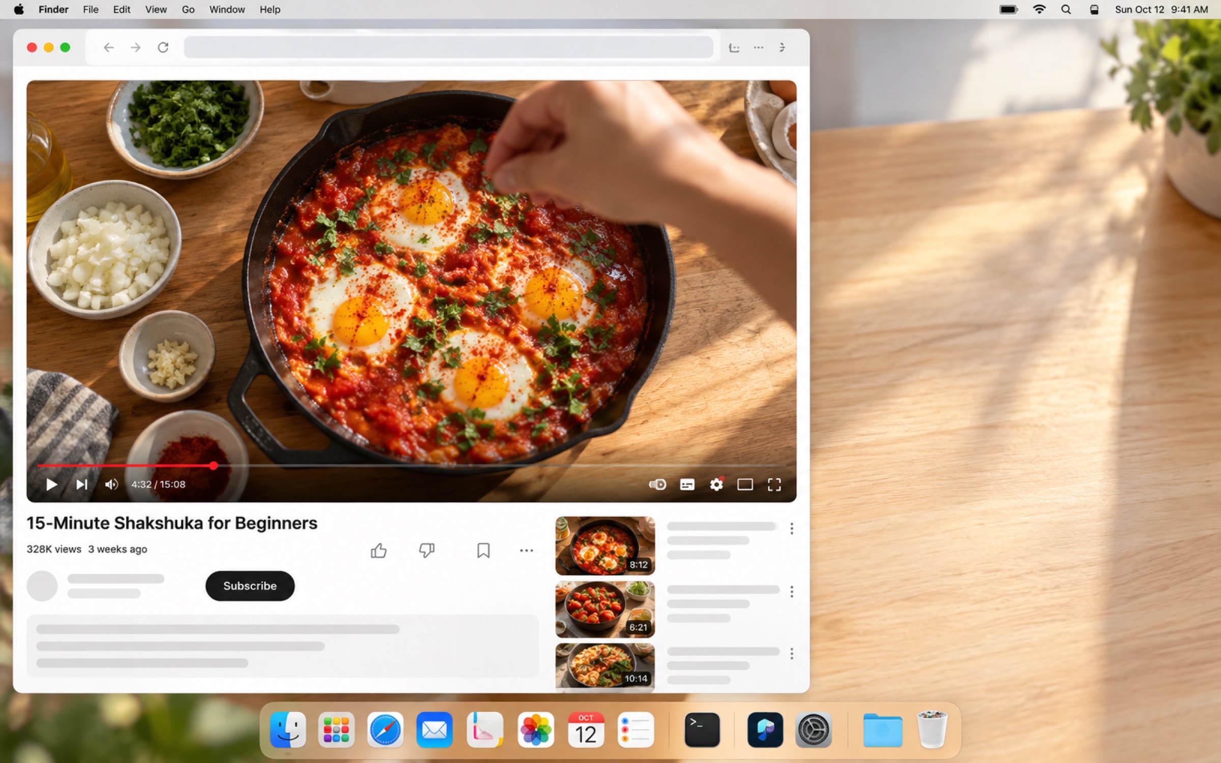The height and width of the screenshot is (763, 1221).
Task: Open options menu for 10:14 video
Action: click(x=792, y=654)
